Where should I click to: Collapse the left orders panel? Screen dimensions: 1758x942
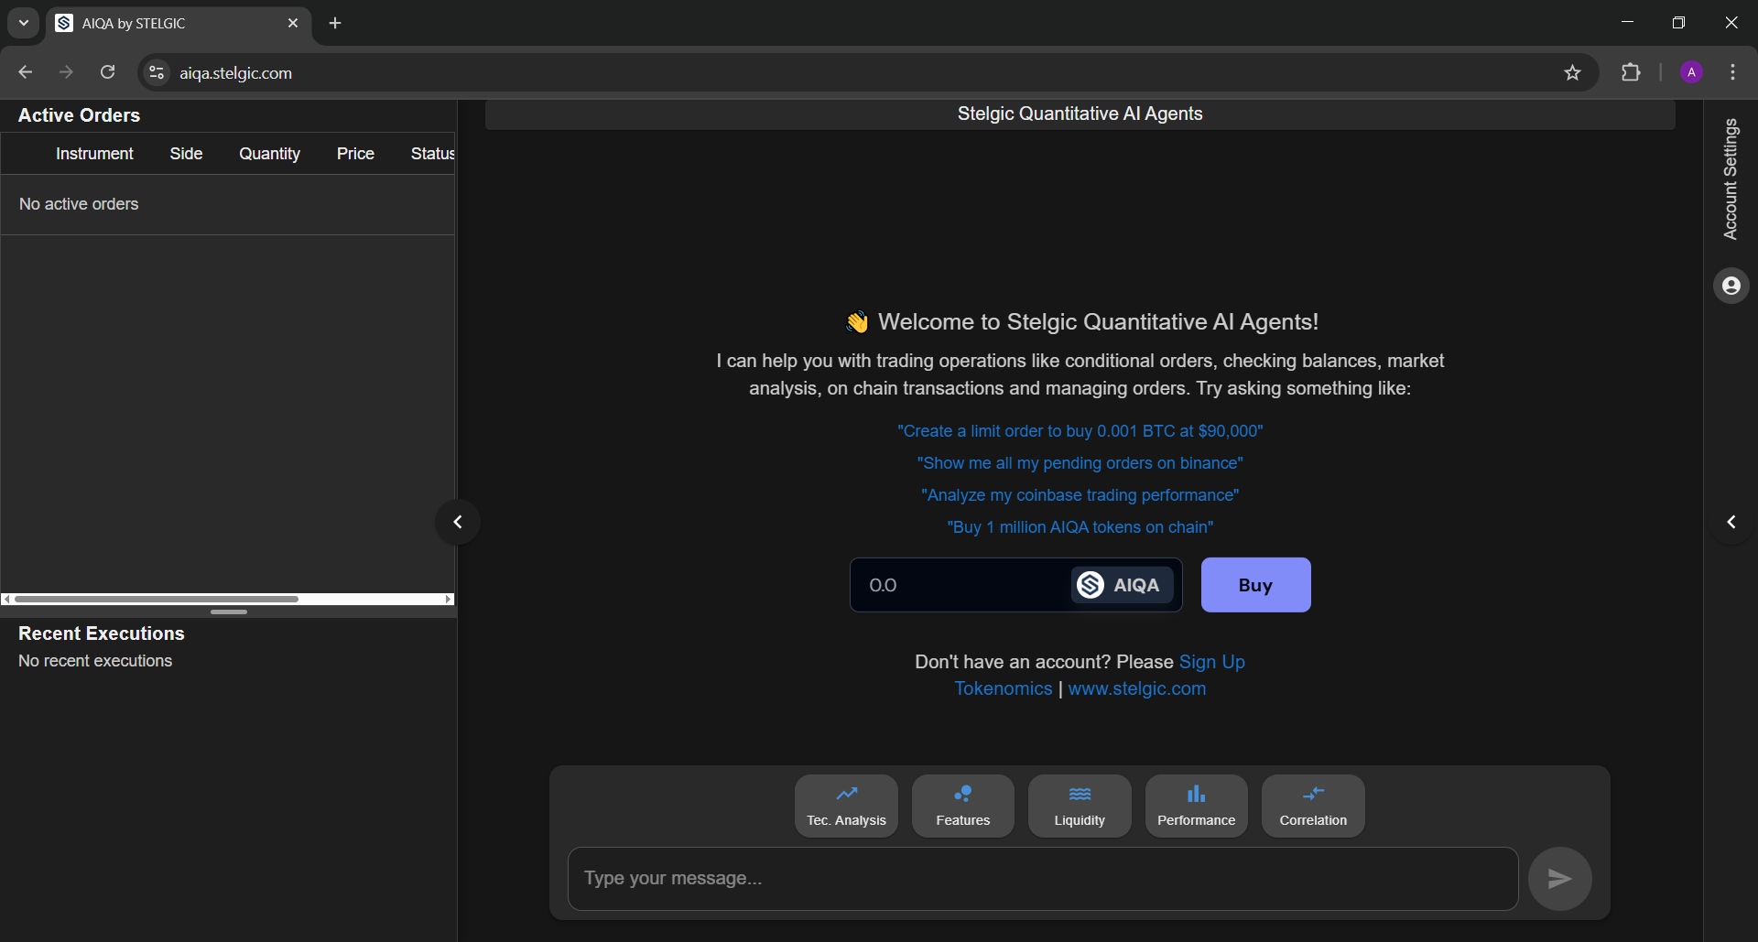[x=458, y=522]
